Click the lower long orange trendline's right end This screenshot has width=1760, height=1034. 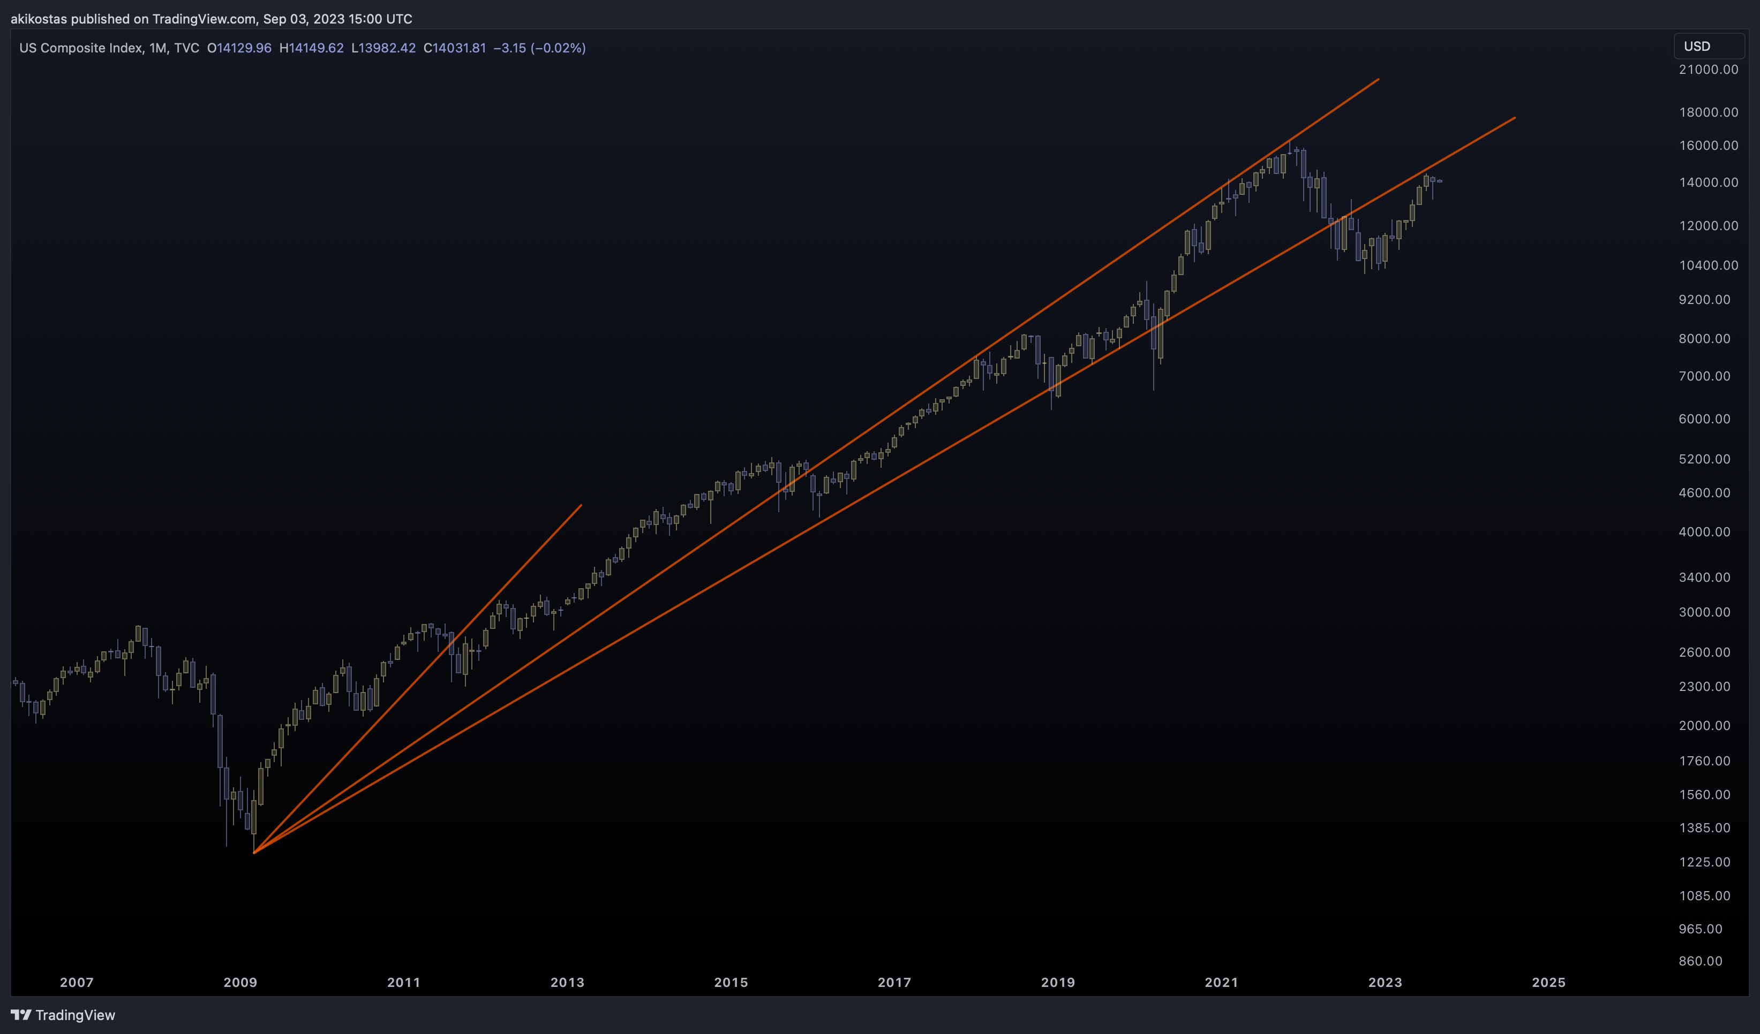coord(1515,118)
